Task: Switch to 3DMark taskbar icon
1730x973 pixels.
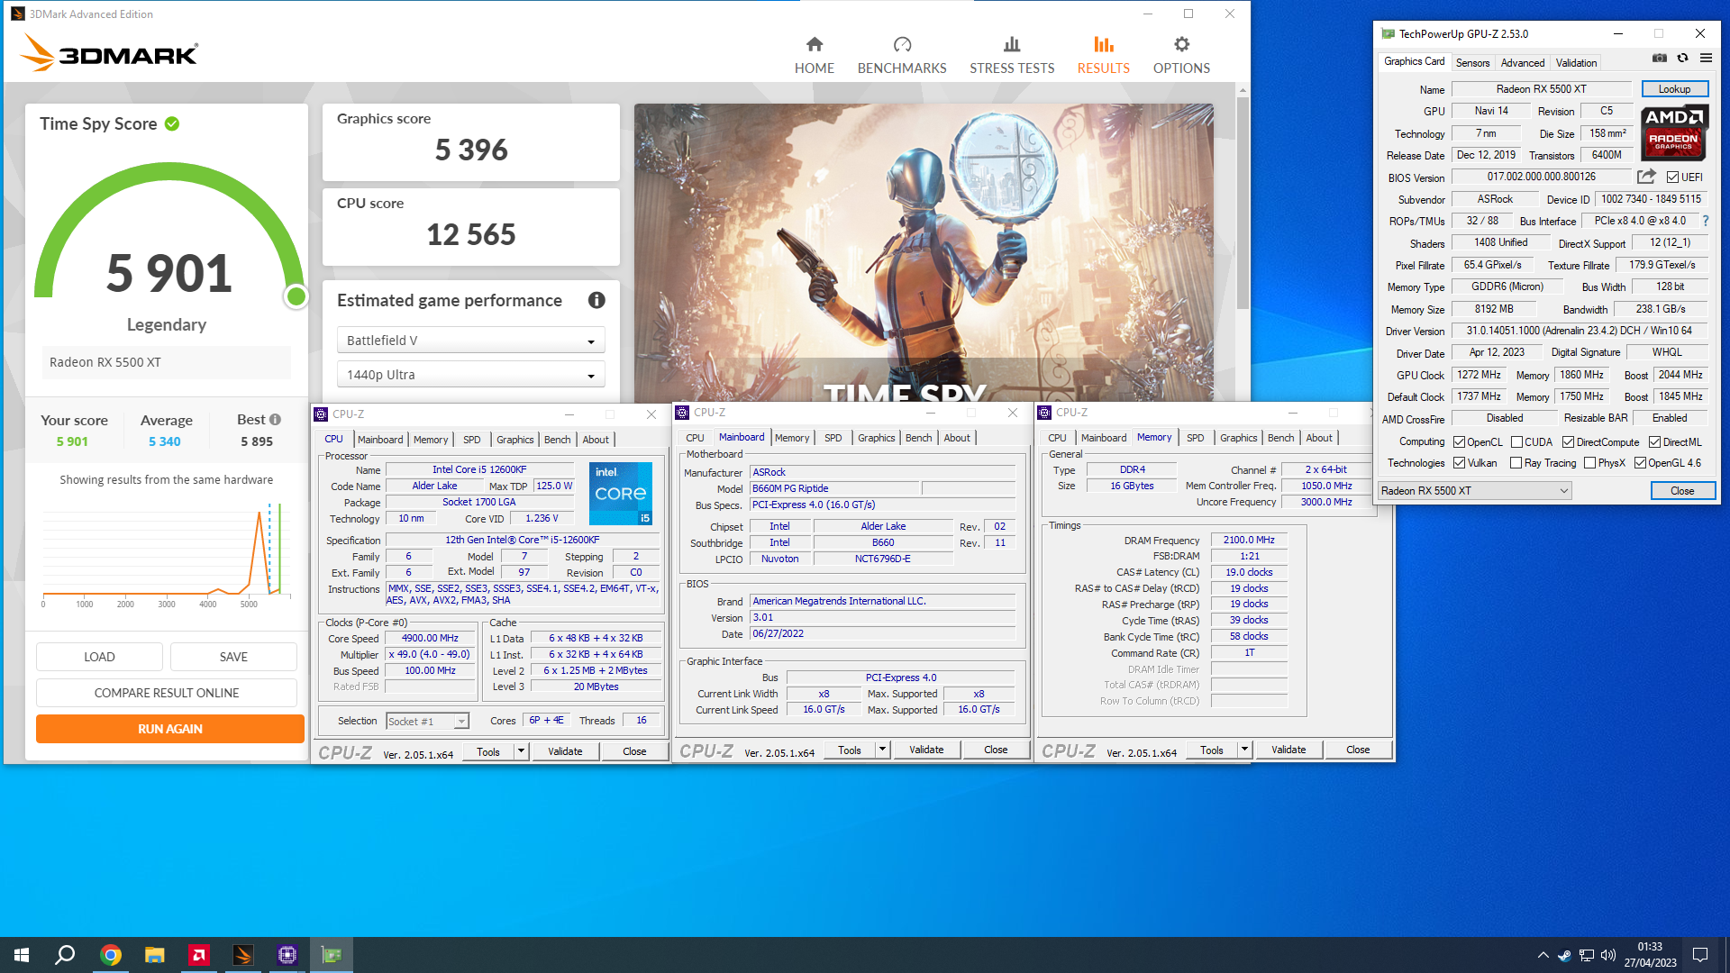Action: (242, 955)
